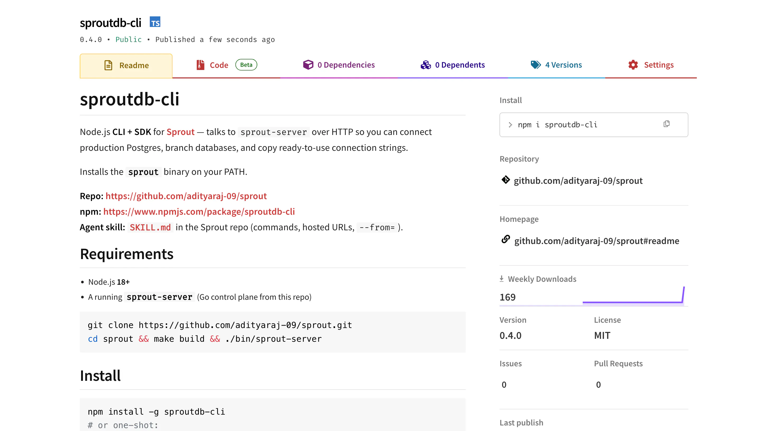Open the Readme tab
The image size is (775, 431).
coord(126,65)
